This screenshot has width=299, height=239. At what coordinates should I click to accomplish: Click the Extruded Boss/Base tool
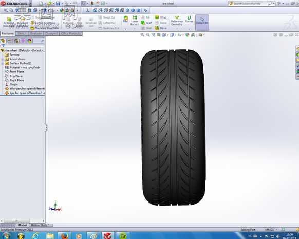[x=9, y=22]
